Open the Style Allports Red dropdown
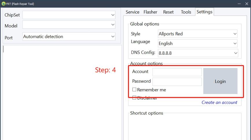 coord(198,34)
